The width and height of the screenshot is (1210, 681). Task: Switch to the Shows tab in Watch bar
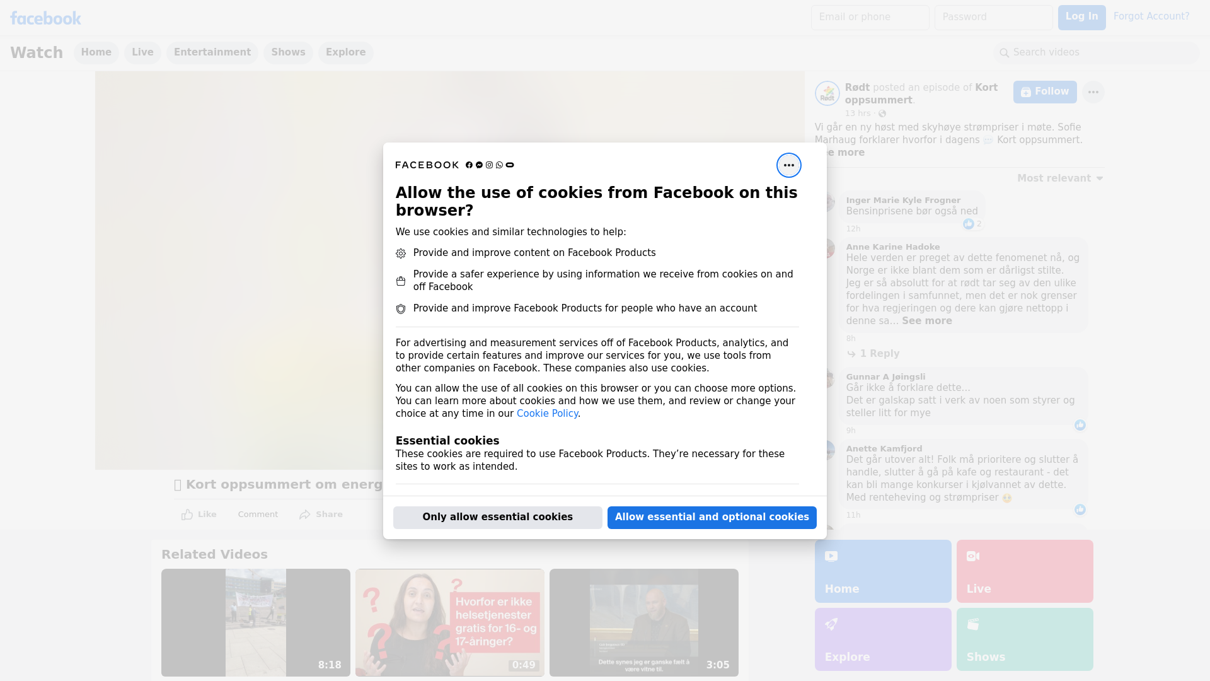coord(288,52)
